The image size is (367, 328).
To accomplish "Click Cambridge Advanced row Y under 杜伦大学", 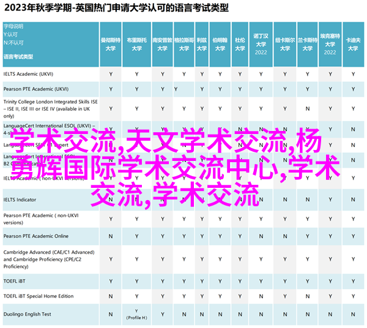I will 240,259.
